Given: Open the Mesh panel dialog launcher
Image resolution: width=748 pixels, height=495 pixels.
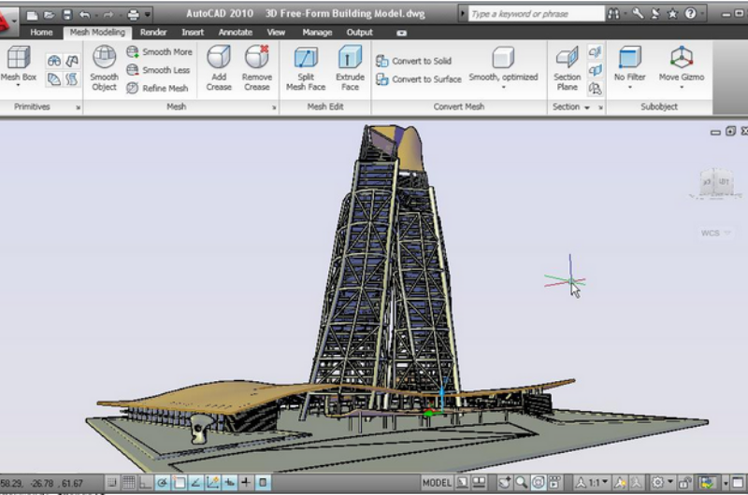Looking at the screenshot, I should pos(274,107).
